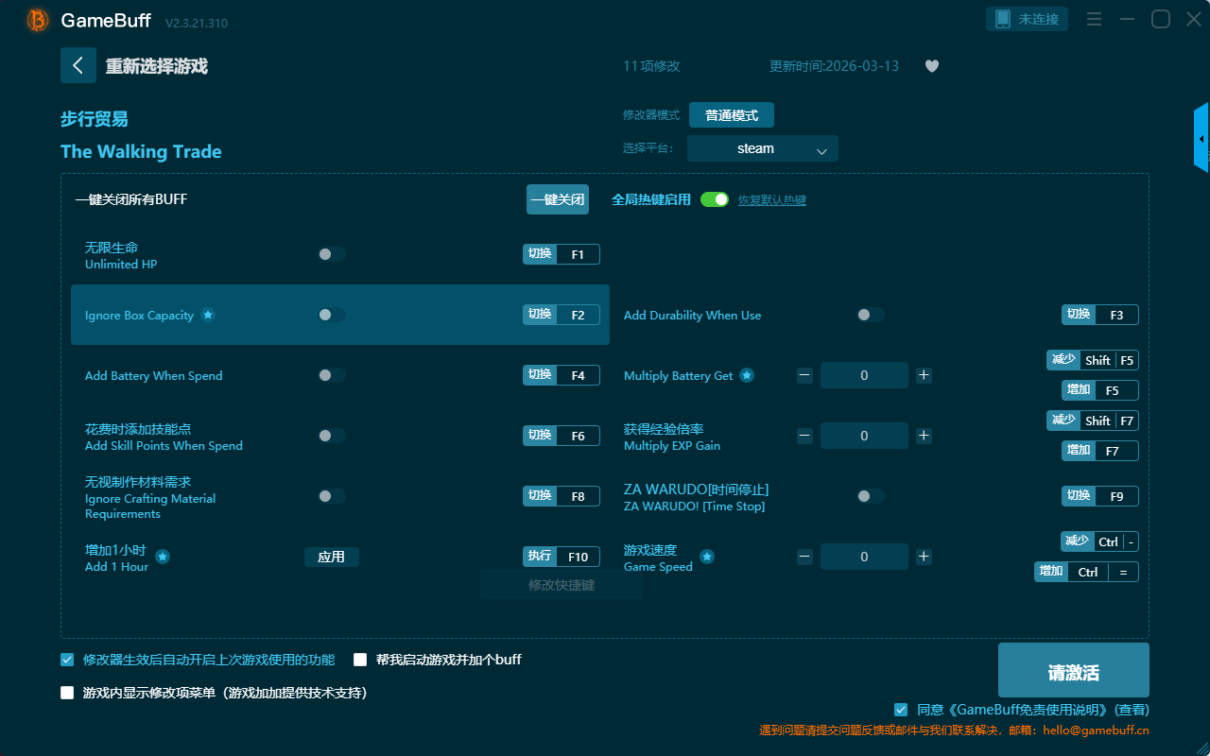Click the star icon next to Multiply Battery Get
The height and width of the screenshot is (756, 1210).
[x=747, y=375]
